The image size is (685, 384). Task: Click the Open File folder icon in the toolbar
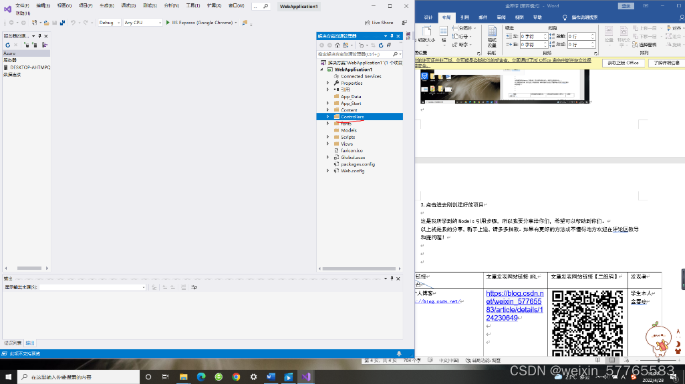point(46,22)
